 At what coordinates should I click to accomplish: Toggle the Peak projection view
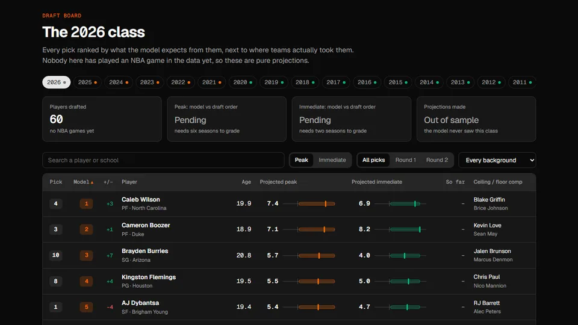tap(301, 160)
